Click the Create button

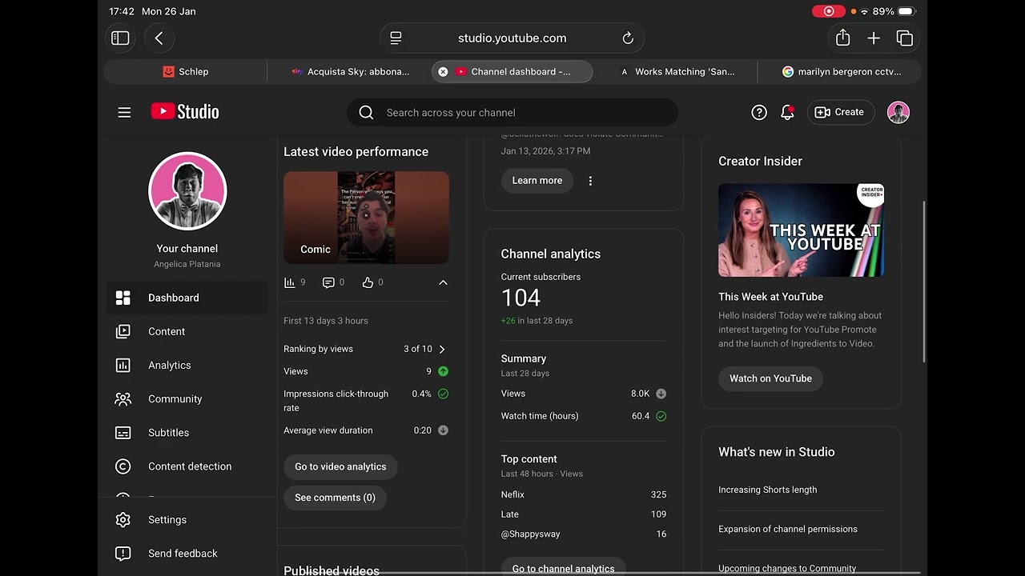point(840,113)
